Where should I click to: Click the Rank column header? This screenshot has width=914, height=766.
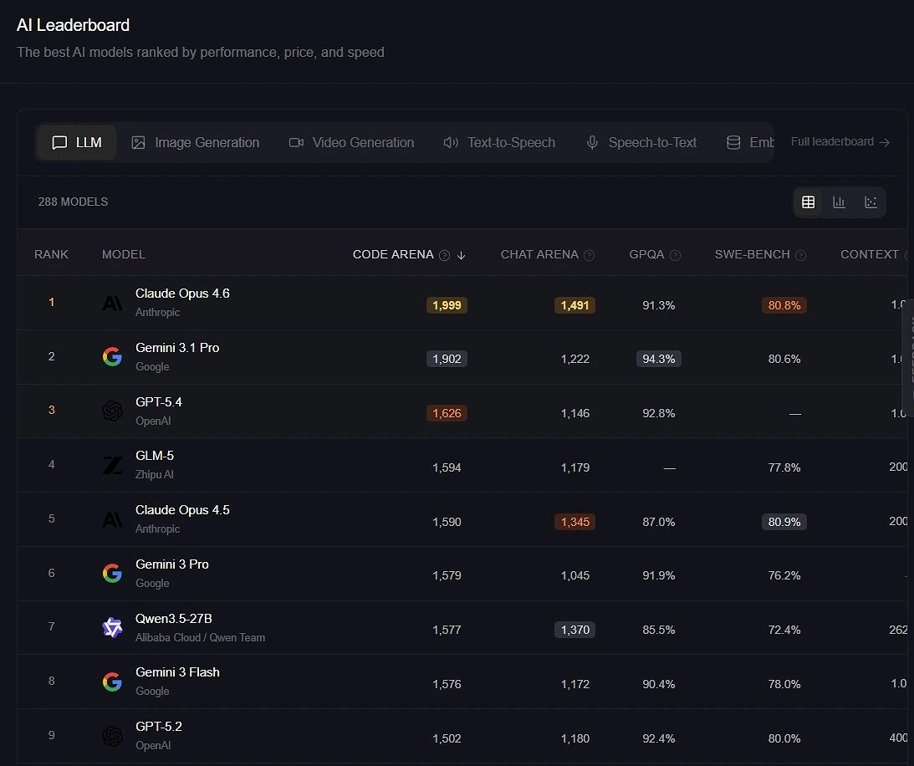click(x=51, y=255)
